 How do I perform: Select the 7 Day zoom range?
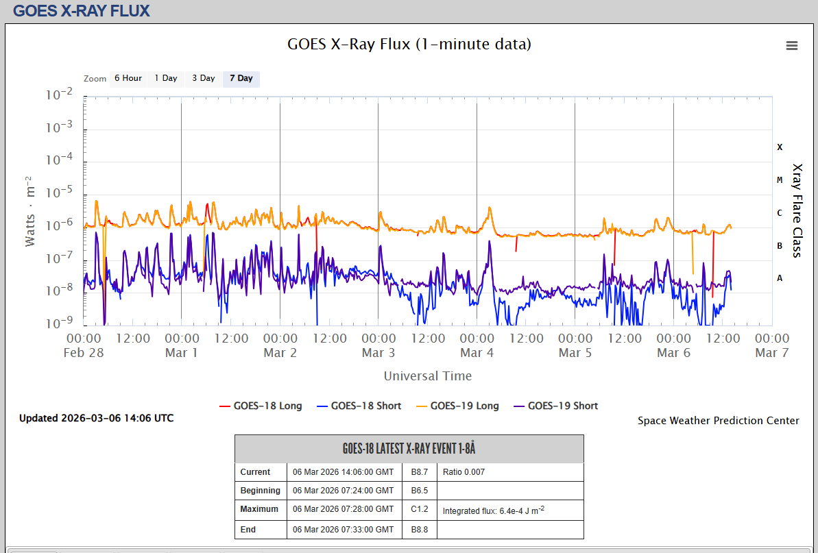pyautogui.click(x=241, y=78)
